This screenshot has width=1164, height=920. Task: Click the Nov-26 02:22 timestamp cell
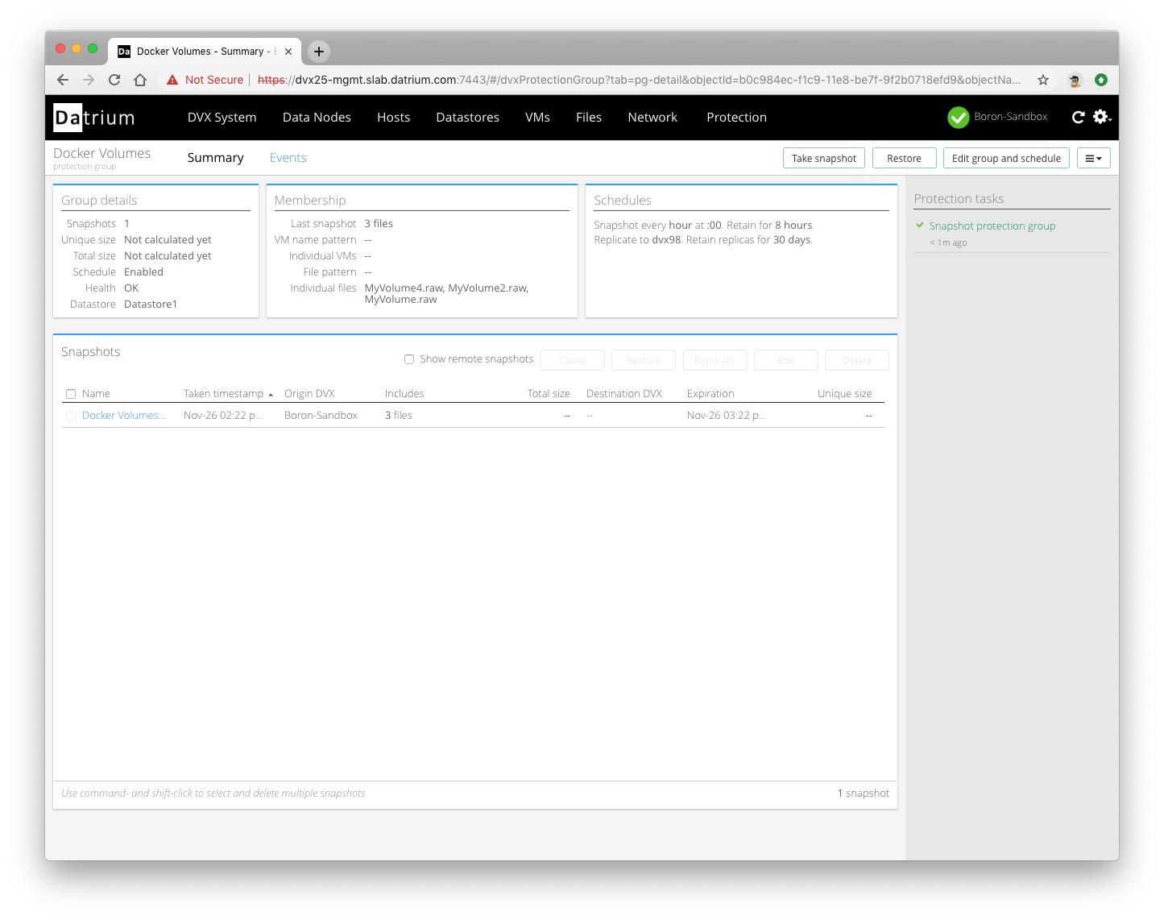tap(223, 416)
